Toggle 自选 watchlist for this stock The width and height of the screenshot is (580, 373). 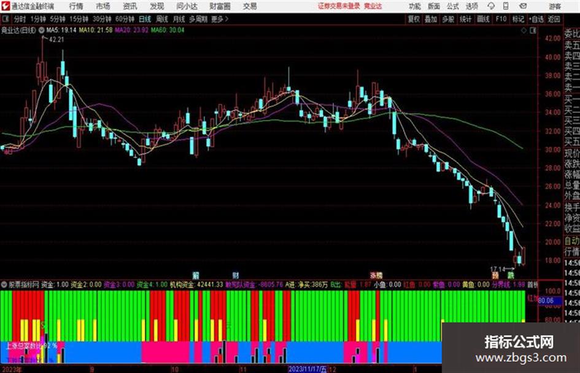tap(536, 19)
